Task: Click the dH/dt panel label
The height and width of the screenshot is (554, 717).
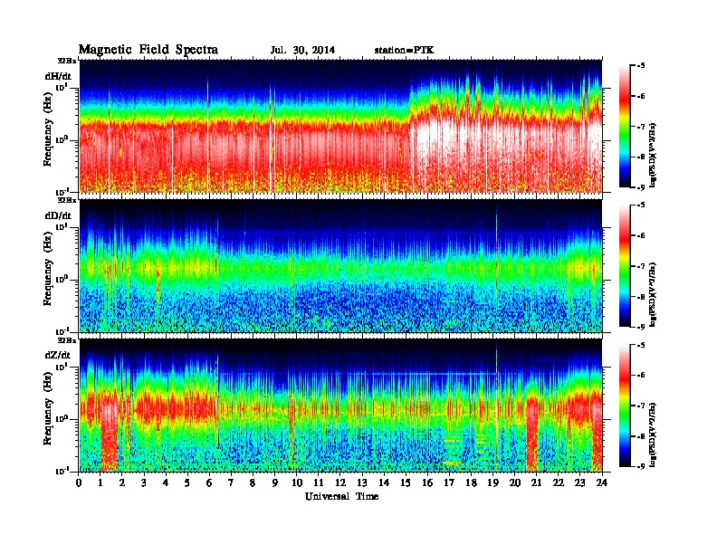Action: click(x=58, y=76)
